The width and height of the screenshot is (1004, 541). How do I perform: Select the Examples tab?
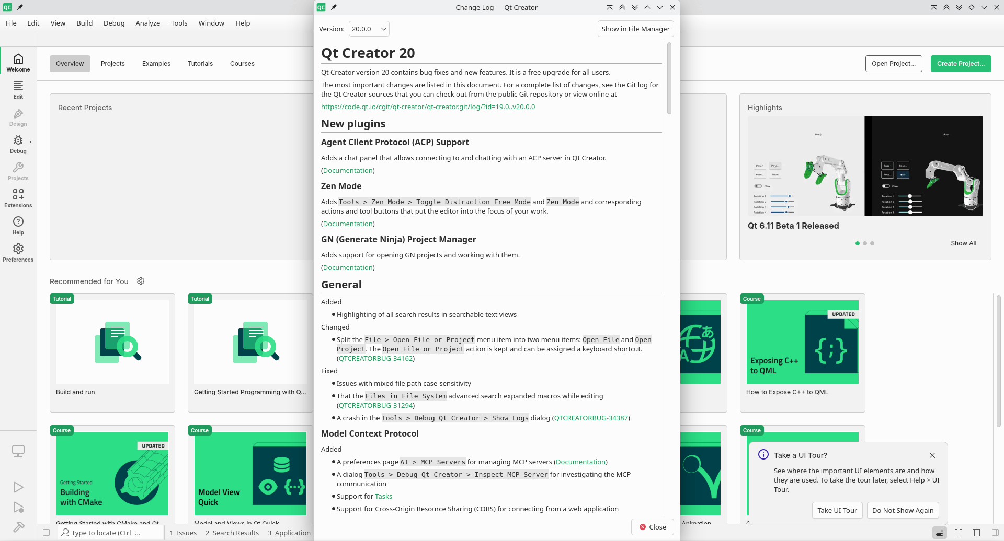coord(156,64)
